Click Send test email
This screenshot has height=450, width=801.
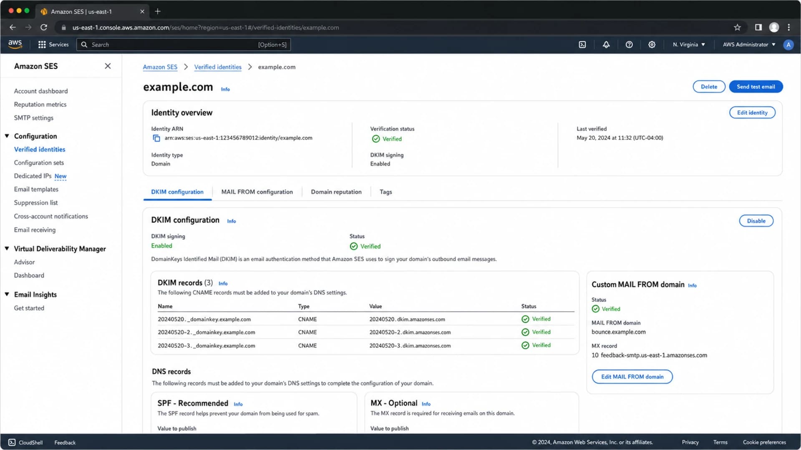pos(756,87)
